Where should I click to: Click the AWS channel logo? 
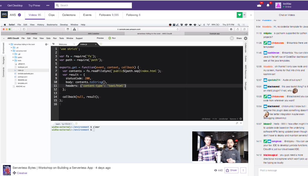(x=4, y=15)
